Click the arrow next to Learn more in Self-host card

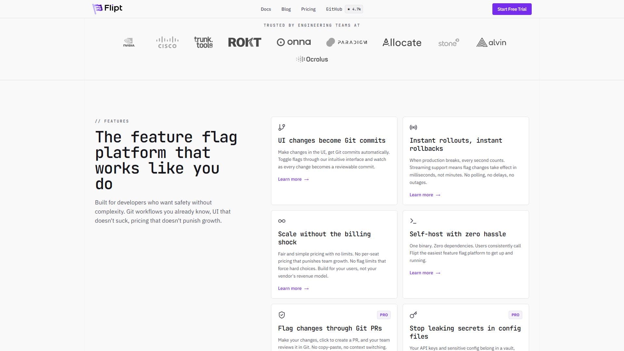tap(438, 273)
